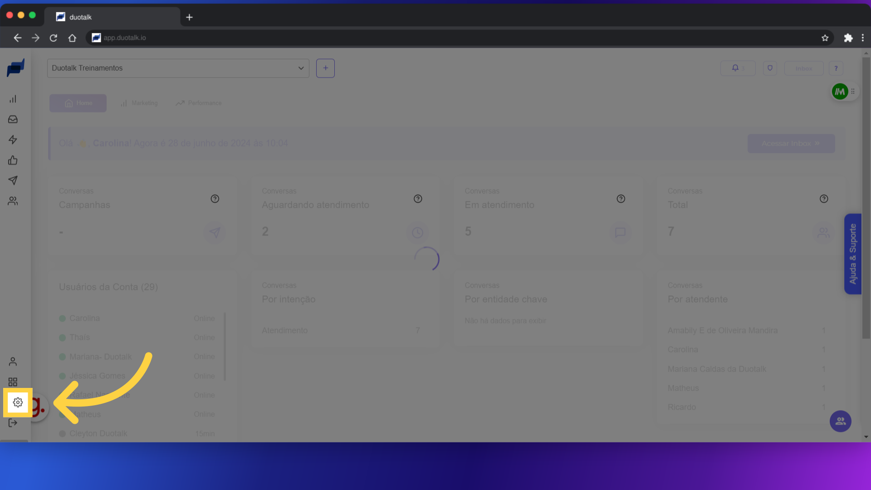The height and width of the screenshot is (490, 871).
Task: Open the thumbs-up feedback icon in sidebar
Action: point(13,160)
